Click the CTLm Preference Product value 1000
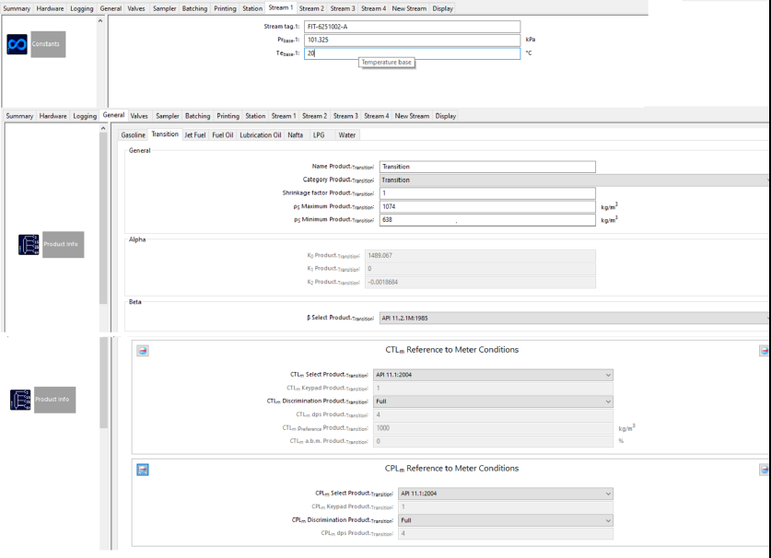The width and height of the screenshot is (771, 558). 493,428
